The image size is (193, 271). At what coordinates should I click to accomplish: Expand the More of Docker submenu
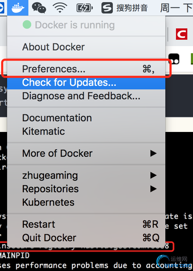point(86,153)
